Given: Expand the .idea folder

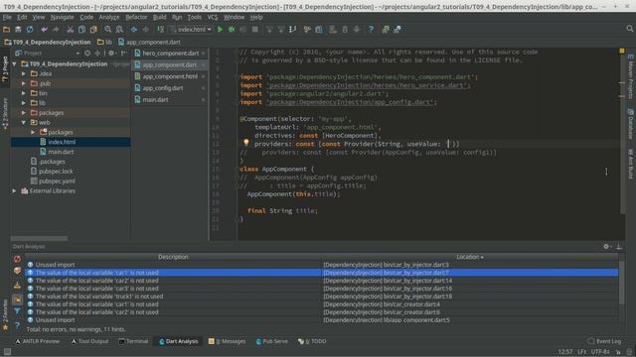Looking at the screenshot, I should coord(24,73).
